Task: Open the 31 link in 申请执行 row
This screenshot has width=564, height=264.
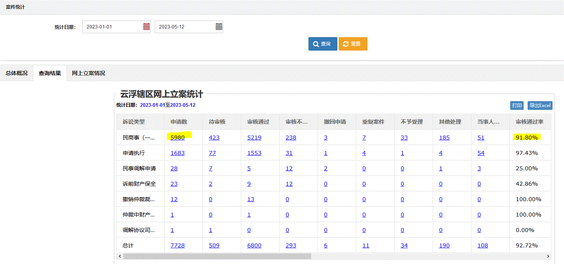Action: pyautogui.click(x=289, y=153)
